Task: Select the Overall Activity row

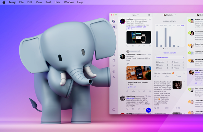Action: [170, 57]
